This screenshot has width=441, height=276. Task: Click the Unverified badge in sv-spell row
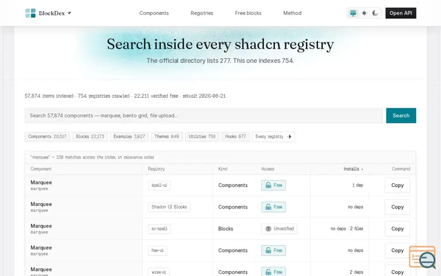coord(279,229)
